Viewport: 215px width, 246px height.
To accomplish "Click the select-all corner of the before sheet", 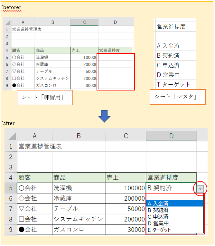I will 7,22.
